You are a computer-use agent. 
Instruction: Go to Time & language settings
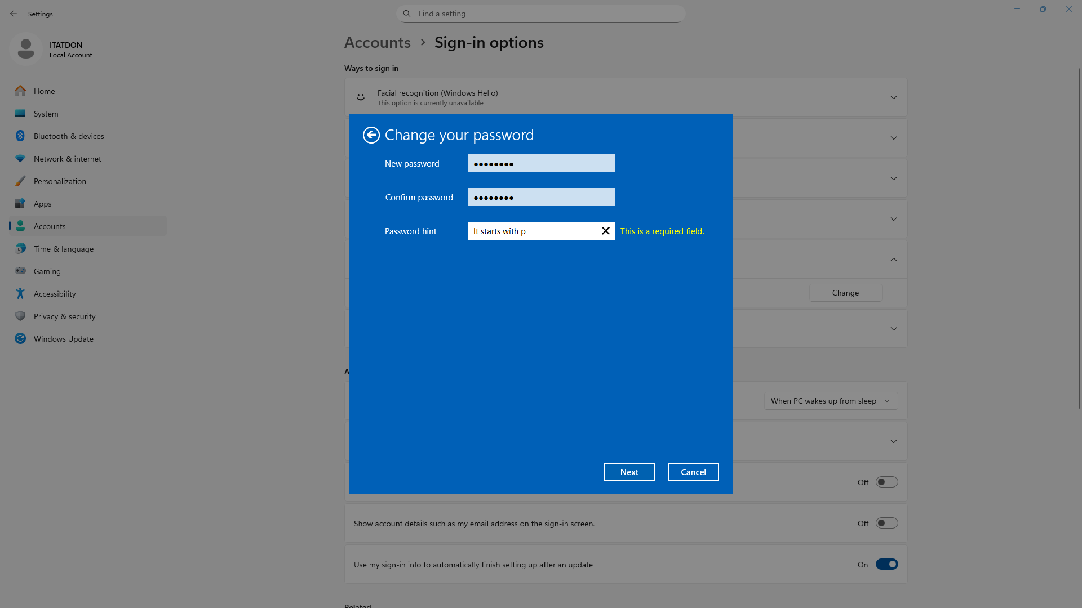pyautogui.click(x=63, y=249)
